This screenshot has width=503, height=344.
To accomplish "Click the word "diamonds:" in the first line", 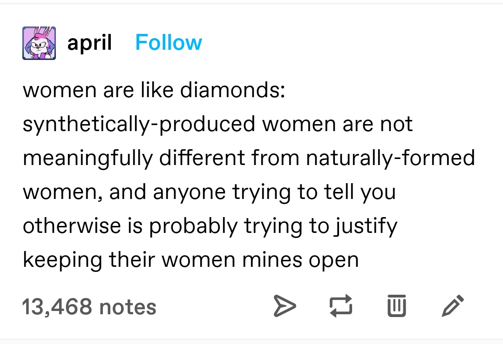I will (232, 90).
